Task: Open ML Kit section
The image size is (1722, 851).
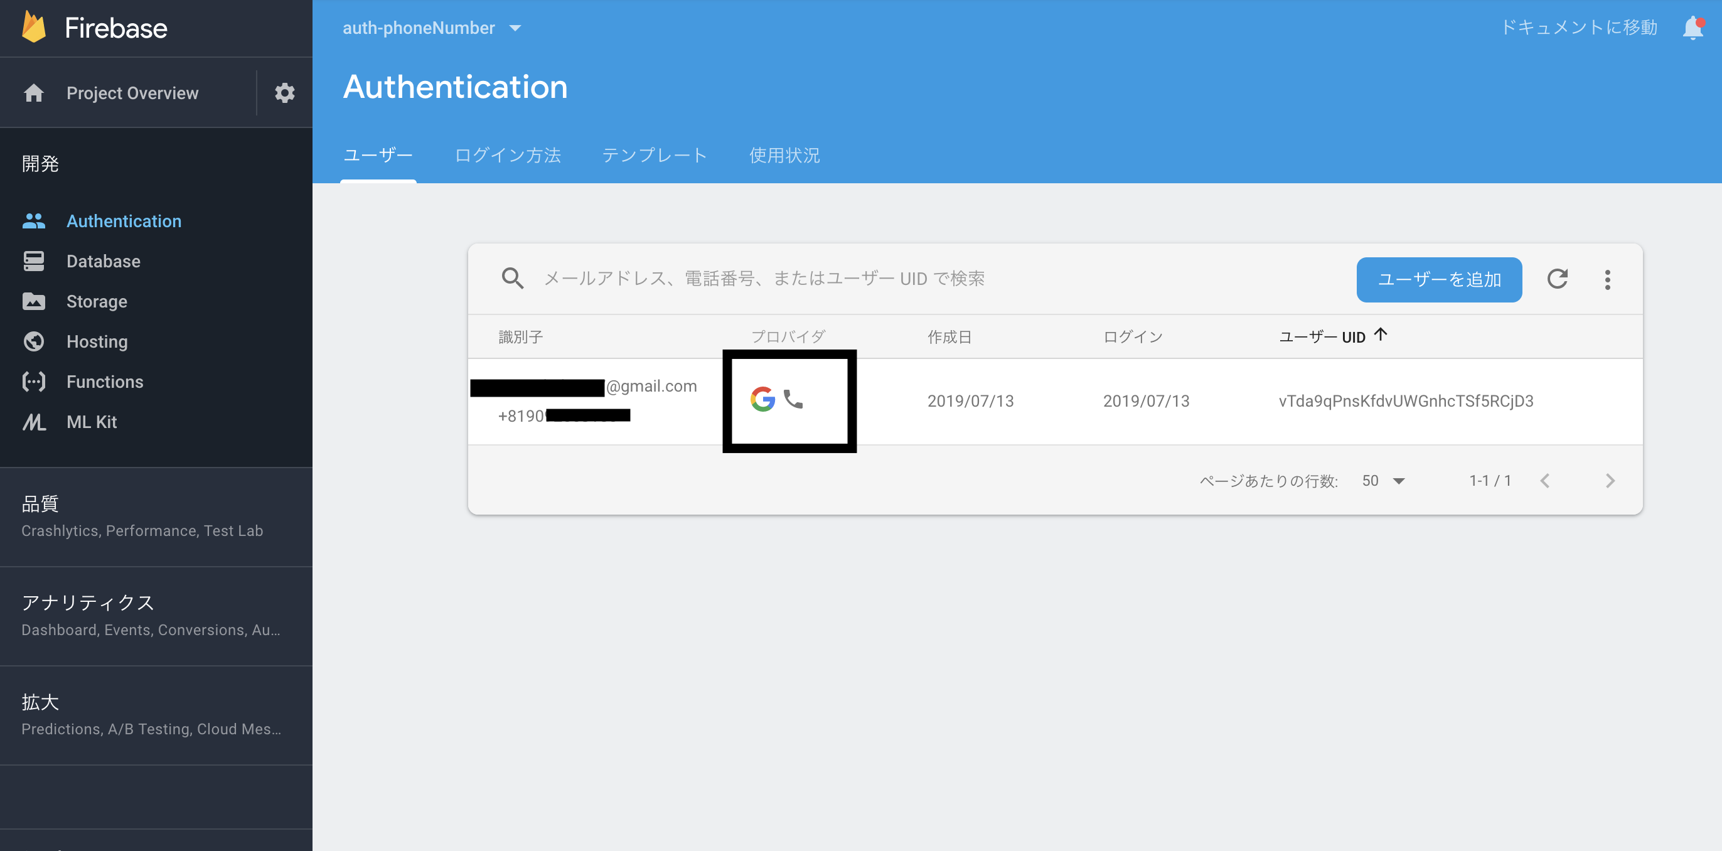Action: click(91, 422)
